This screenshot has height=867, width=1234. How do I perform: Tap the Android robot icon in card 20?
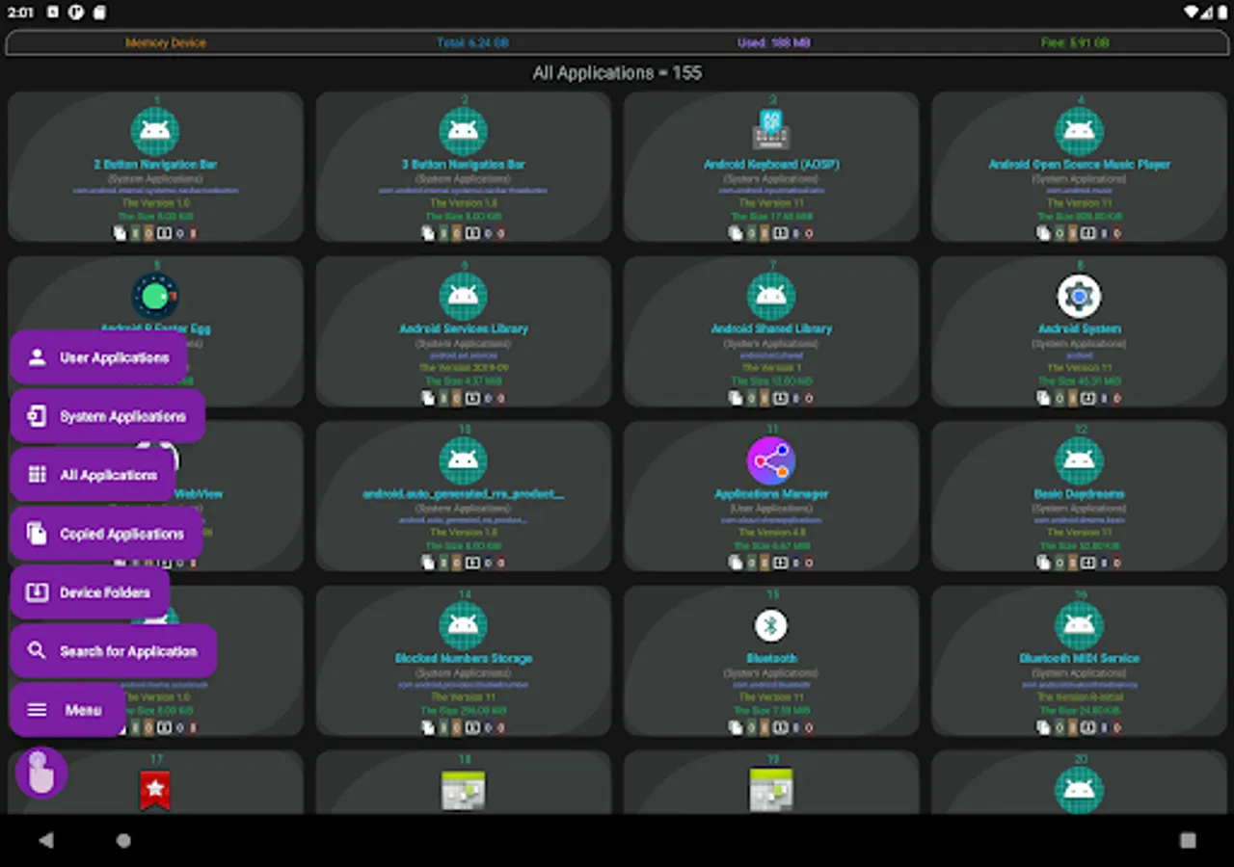1079,790
